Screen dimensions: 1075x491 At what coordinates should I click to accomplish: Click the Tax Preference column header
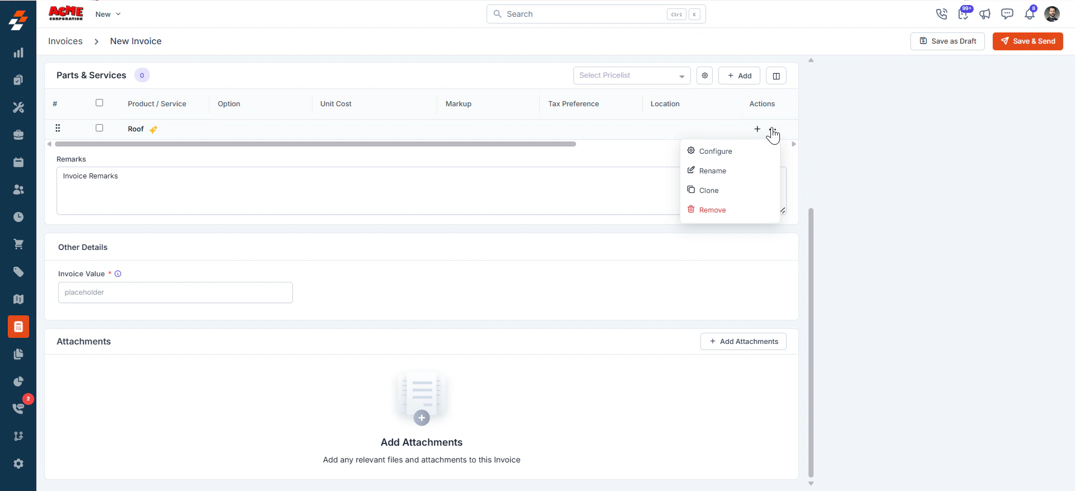pos(573,104)
